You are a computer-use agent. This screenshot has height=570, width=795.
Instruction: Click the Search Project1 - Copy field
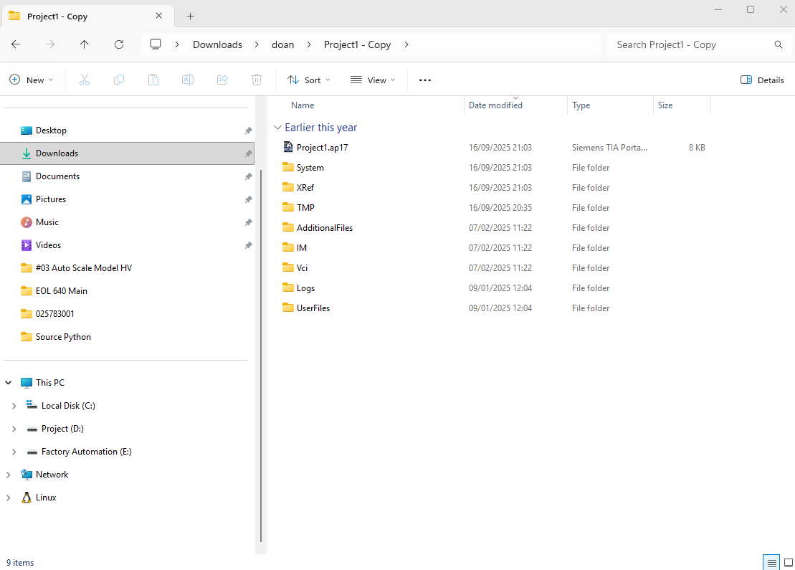tap(688, 44)
